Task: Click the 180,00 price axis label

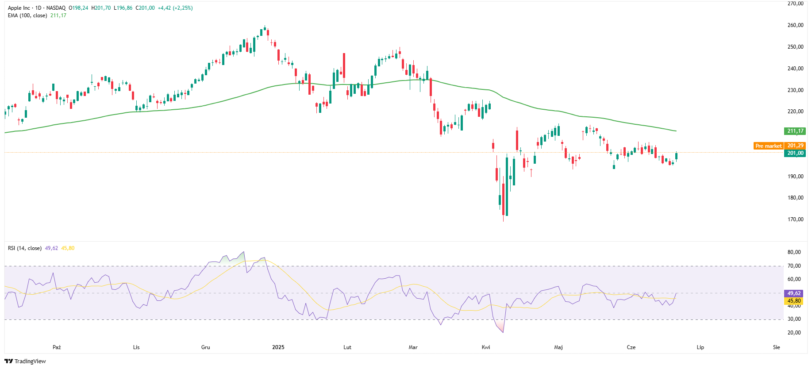Action: 796,198
